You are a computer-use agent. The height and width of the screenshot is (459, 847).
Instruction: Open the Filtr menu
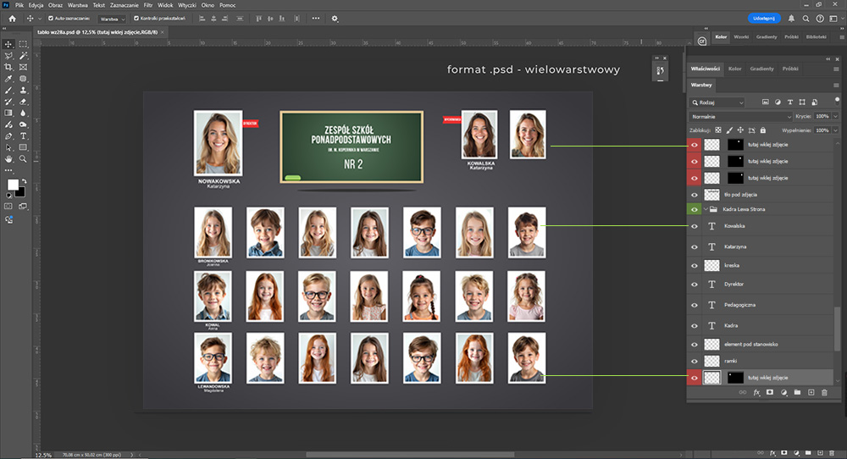pos(148,5)
